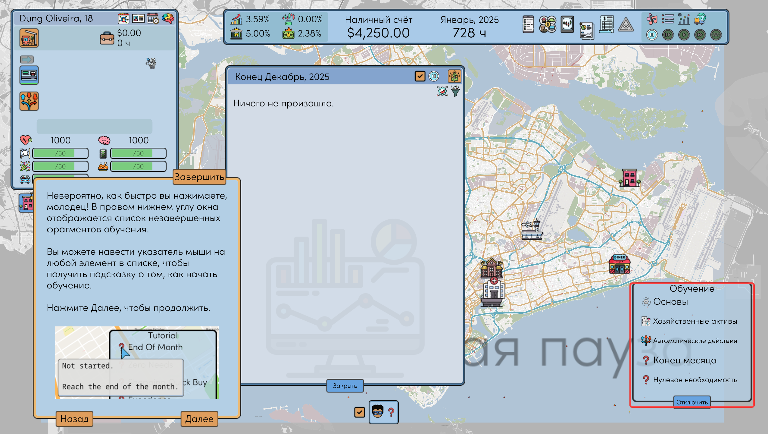
Task: Open the branching arrows automatic actions icon
Action: pos(29,101)
